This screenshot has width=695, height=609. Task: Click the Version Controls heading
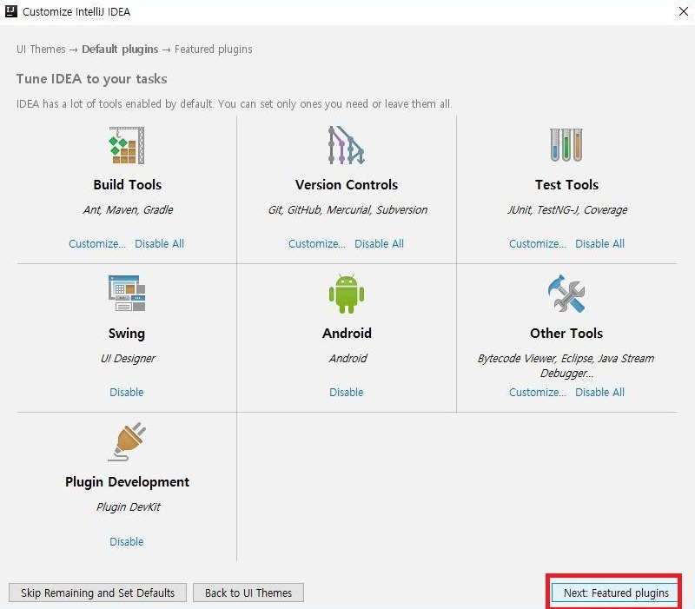pyautogui.click(x=347, y=184)
